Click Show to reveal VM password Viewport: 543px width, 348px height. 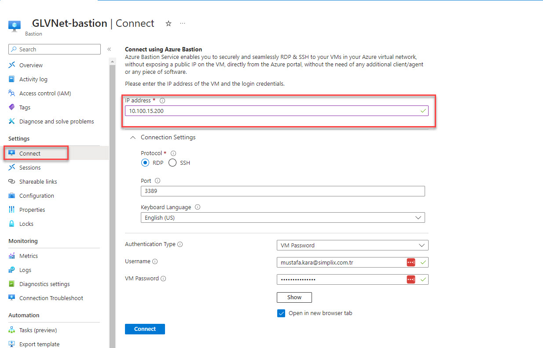[x=294, y=297]
